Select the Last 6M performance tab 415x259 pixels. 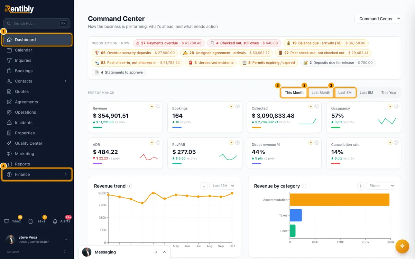(x=366, y=93)
